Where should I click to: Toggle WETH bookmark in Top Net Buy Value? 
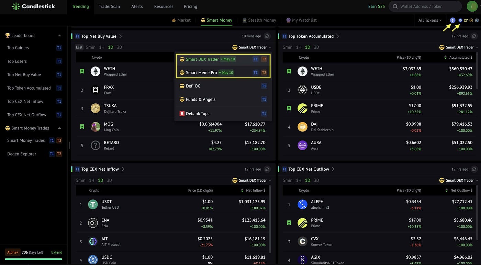point(82,71)
